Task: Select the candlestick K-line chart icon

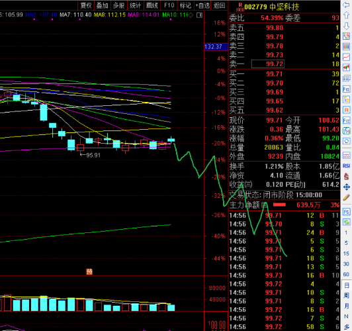Action: coord(346,67)
